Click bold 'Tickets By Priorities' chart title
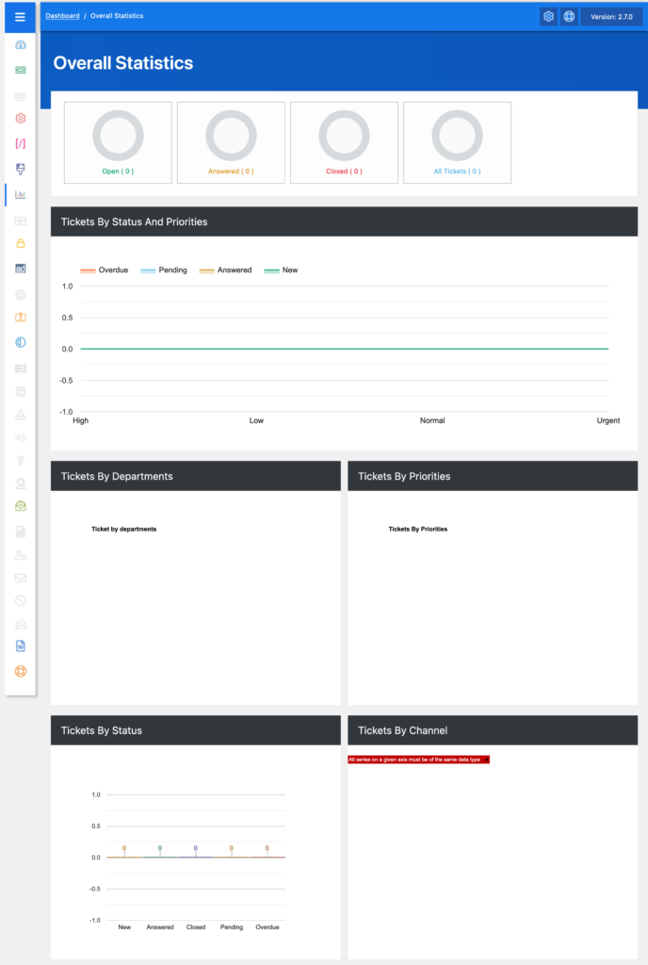The height and width of the screenshot is (965, 648). 418,530
